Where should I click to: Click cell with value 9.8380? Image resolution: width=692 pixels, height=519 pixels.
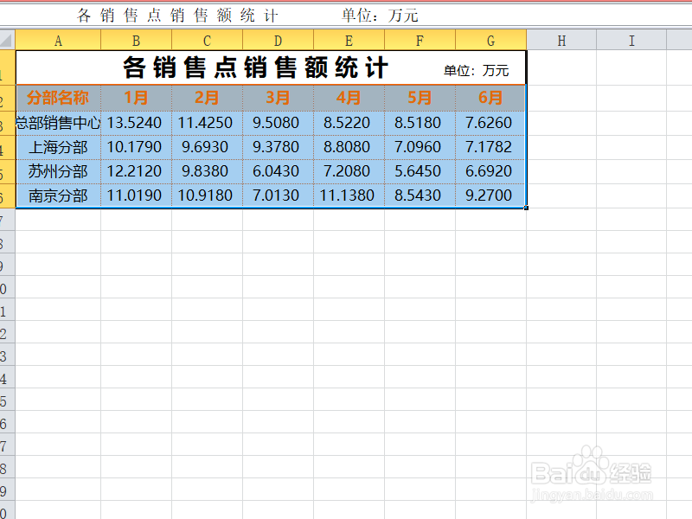pyautogui.click(x=207, y=171)
